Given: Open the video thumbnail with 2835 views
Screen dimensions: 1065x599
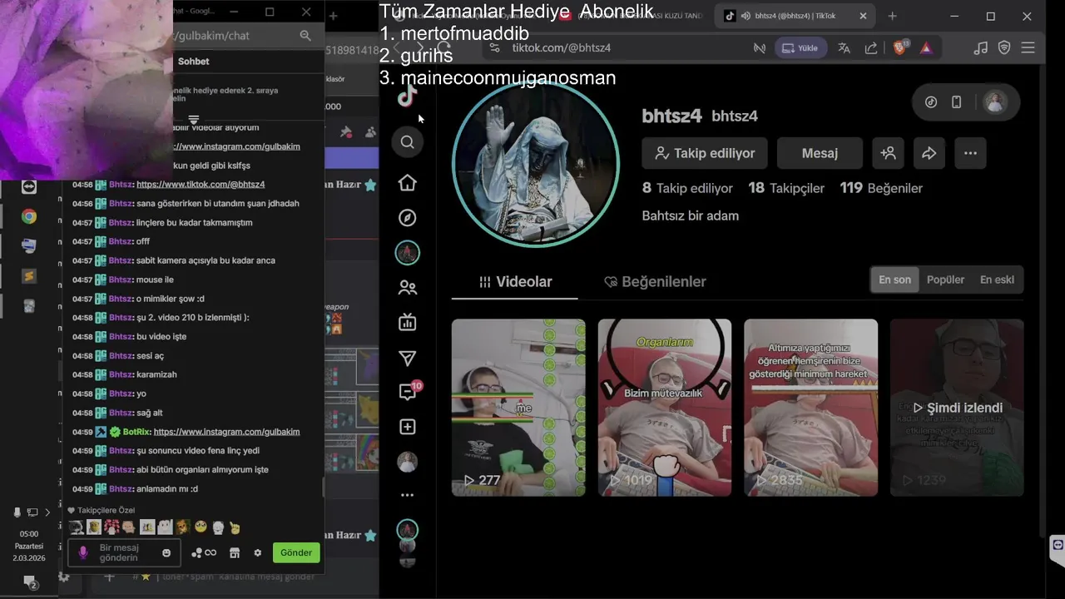Looking at the screenshot, I should tap(811, 408).
